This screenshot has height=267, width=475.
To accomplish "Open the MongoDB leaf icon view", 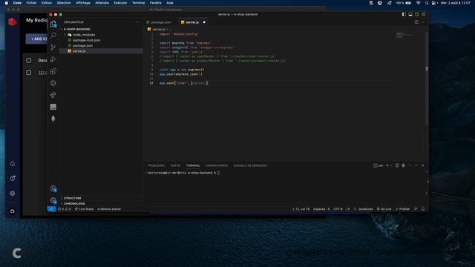I will tap(53, 119).
